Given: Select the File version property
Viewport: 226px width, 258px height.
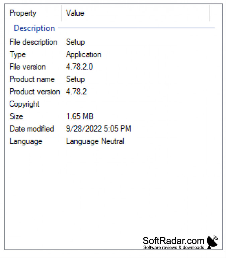Looking at the screenshot, I should (x=27, y=67).
